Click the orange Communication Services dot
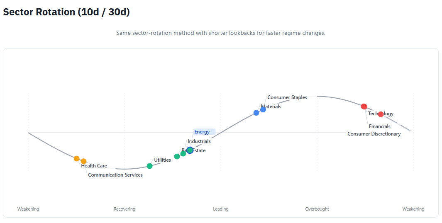Image resolution: width=442 pixels, height=223 pixels. click(83, 161)
